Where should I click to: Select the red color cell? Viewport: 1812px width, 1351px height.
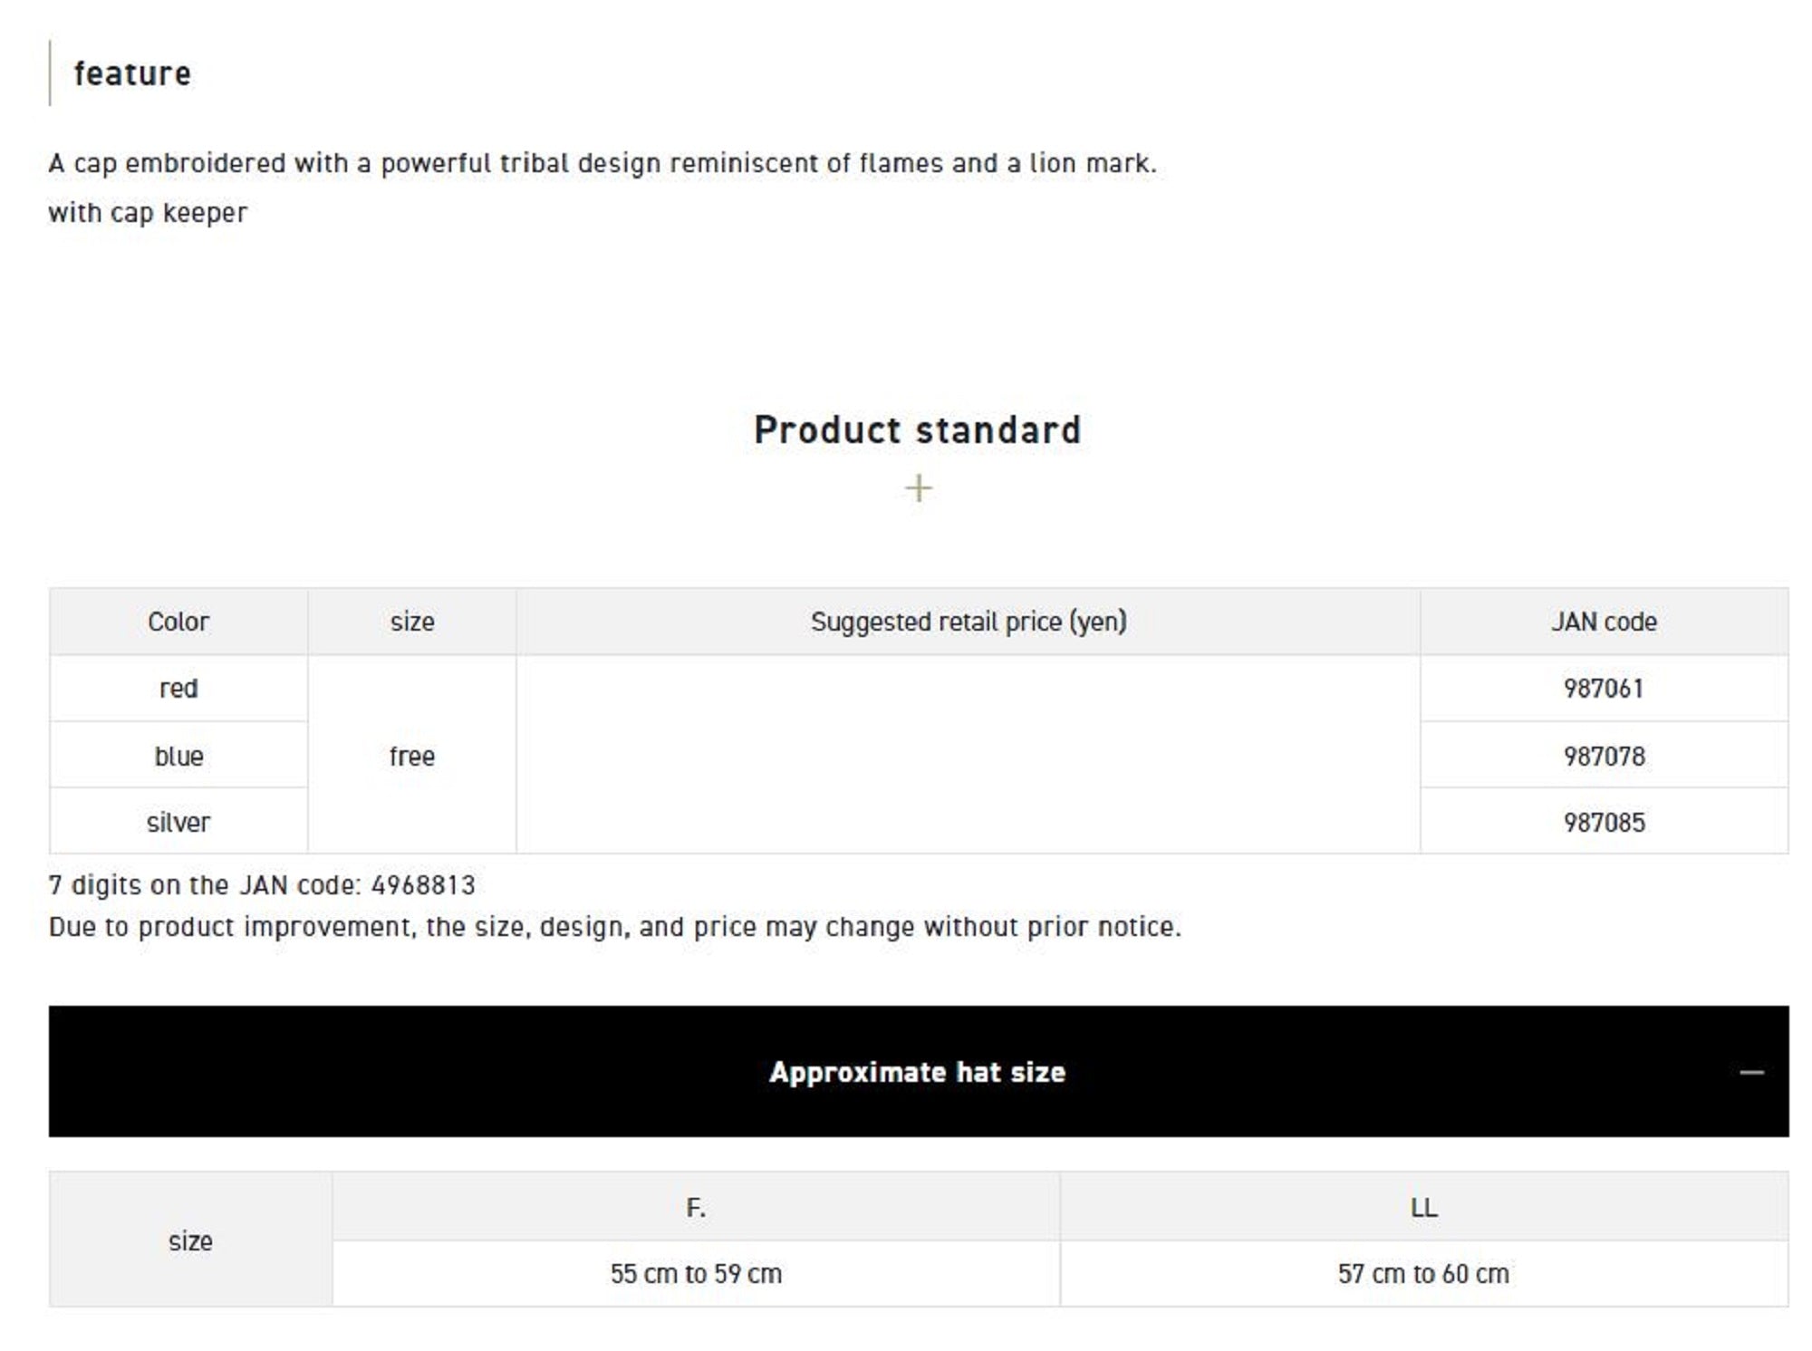point(178,689)
